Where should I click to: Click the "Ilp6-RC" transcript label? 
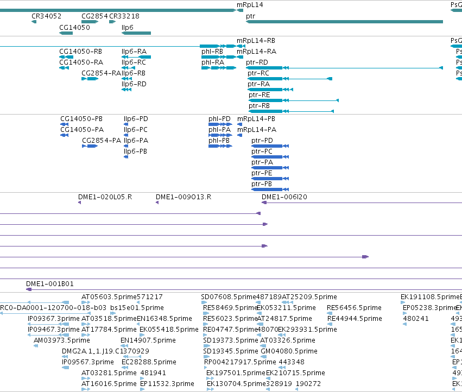click(134, 62)
